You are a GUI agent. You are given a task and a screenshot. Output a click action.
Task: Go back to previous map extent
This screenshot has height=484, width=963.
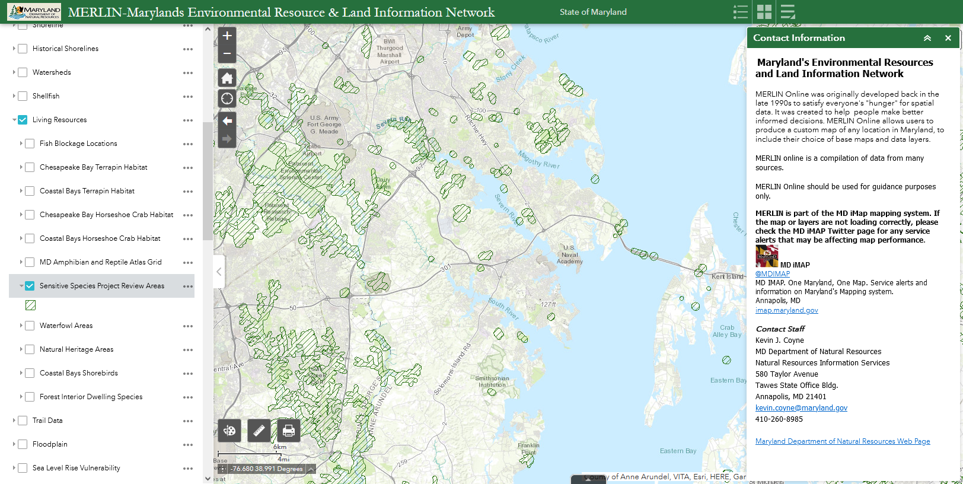click(227, 121)
